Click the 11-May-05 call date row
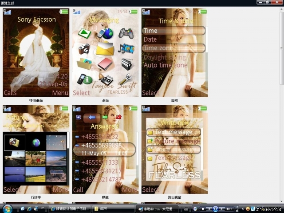The image size is (284, 213). [x=105, y=154]
